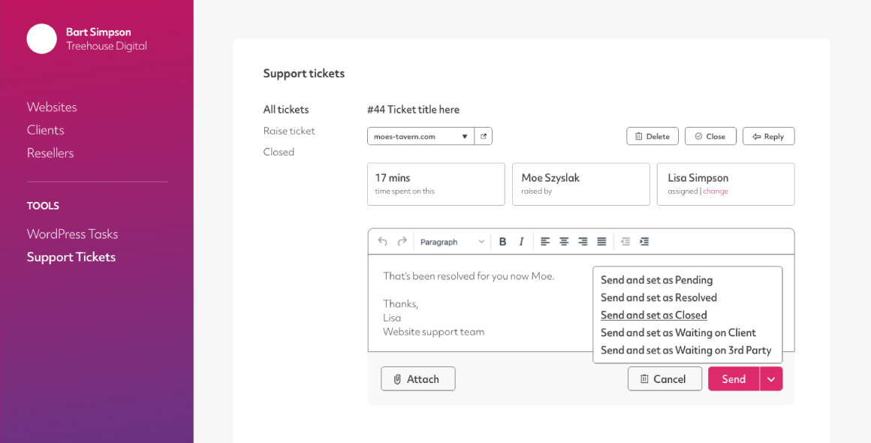Select Send and set as Closed

[x=654, y=315]
